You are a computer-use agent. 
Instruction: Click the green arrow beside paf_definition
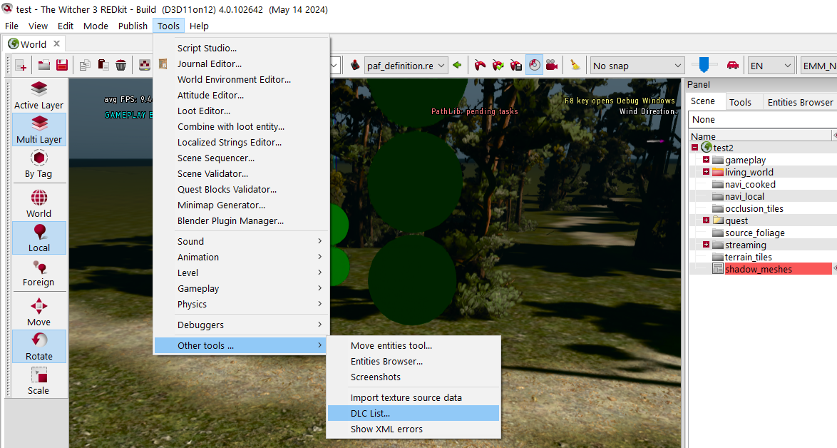pos(457,66)
